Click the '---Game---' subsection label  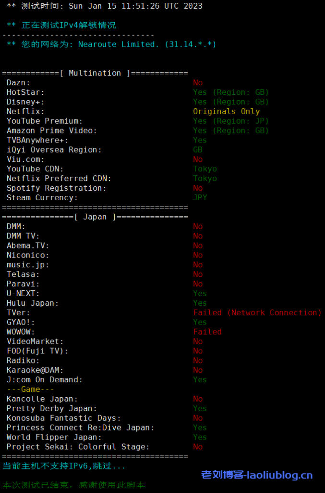tap(30, 389)
